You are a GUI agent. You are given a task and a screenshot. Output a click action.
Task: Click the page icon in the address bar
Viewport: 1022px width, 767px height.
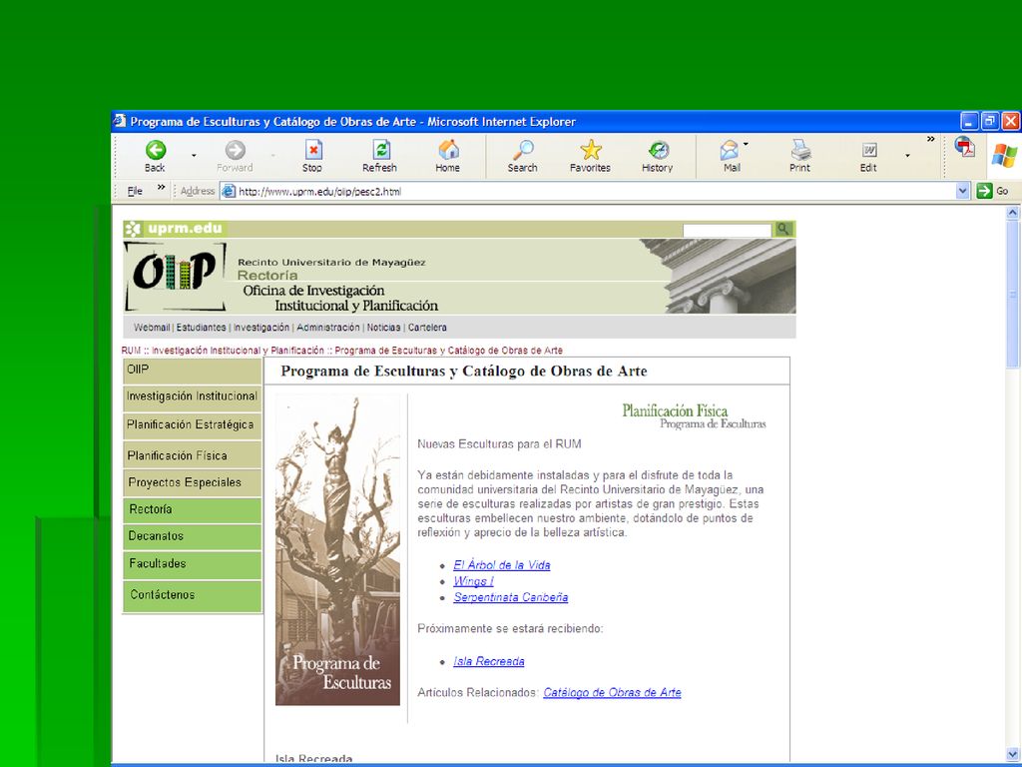[229, 191]
